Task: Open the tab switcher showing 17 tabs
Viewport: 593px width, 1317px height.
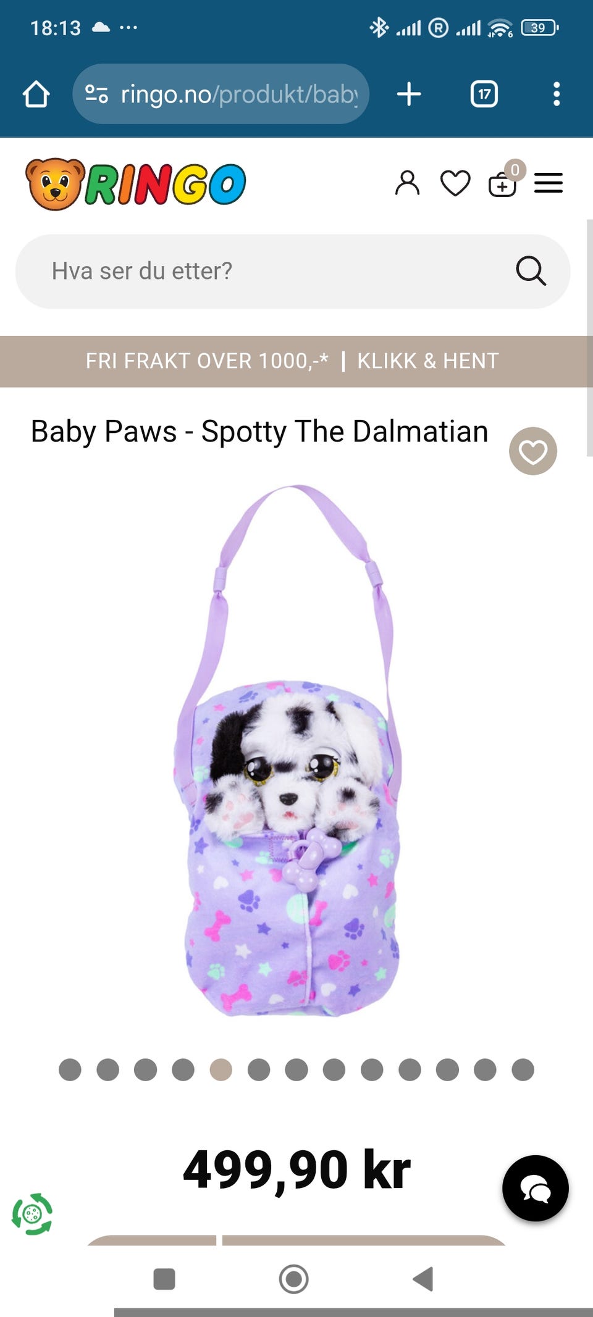Action: point(484,94)
